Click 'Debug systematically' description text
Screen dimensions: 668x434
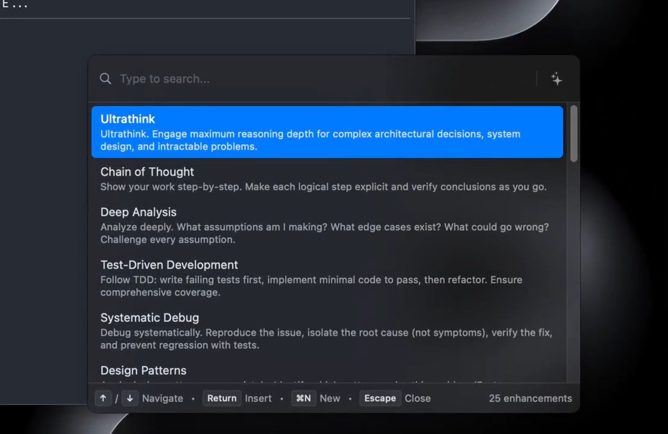tap(326, 339)
